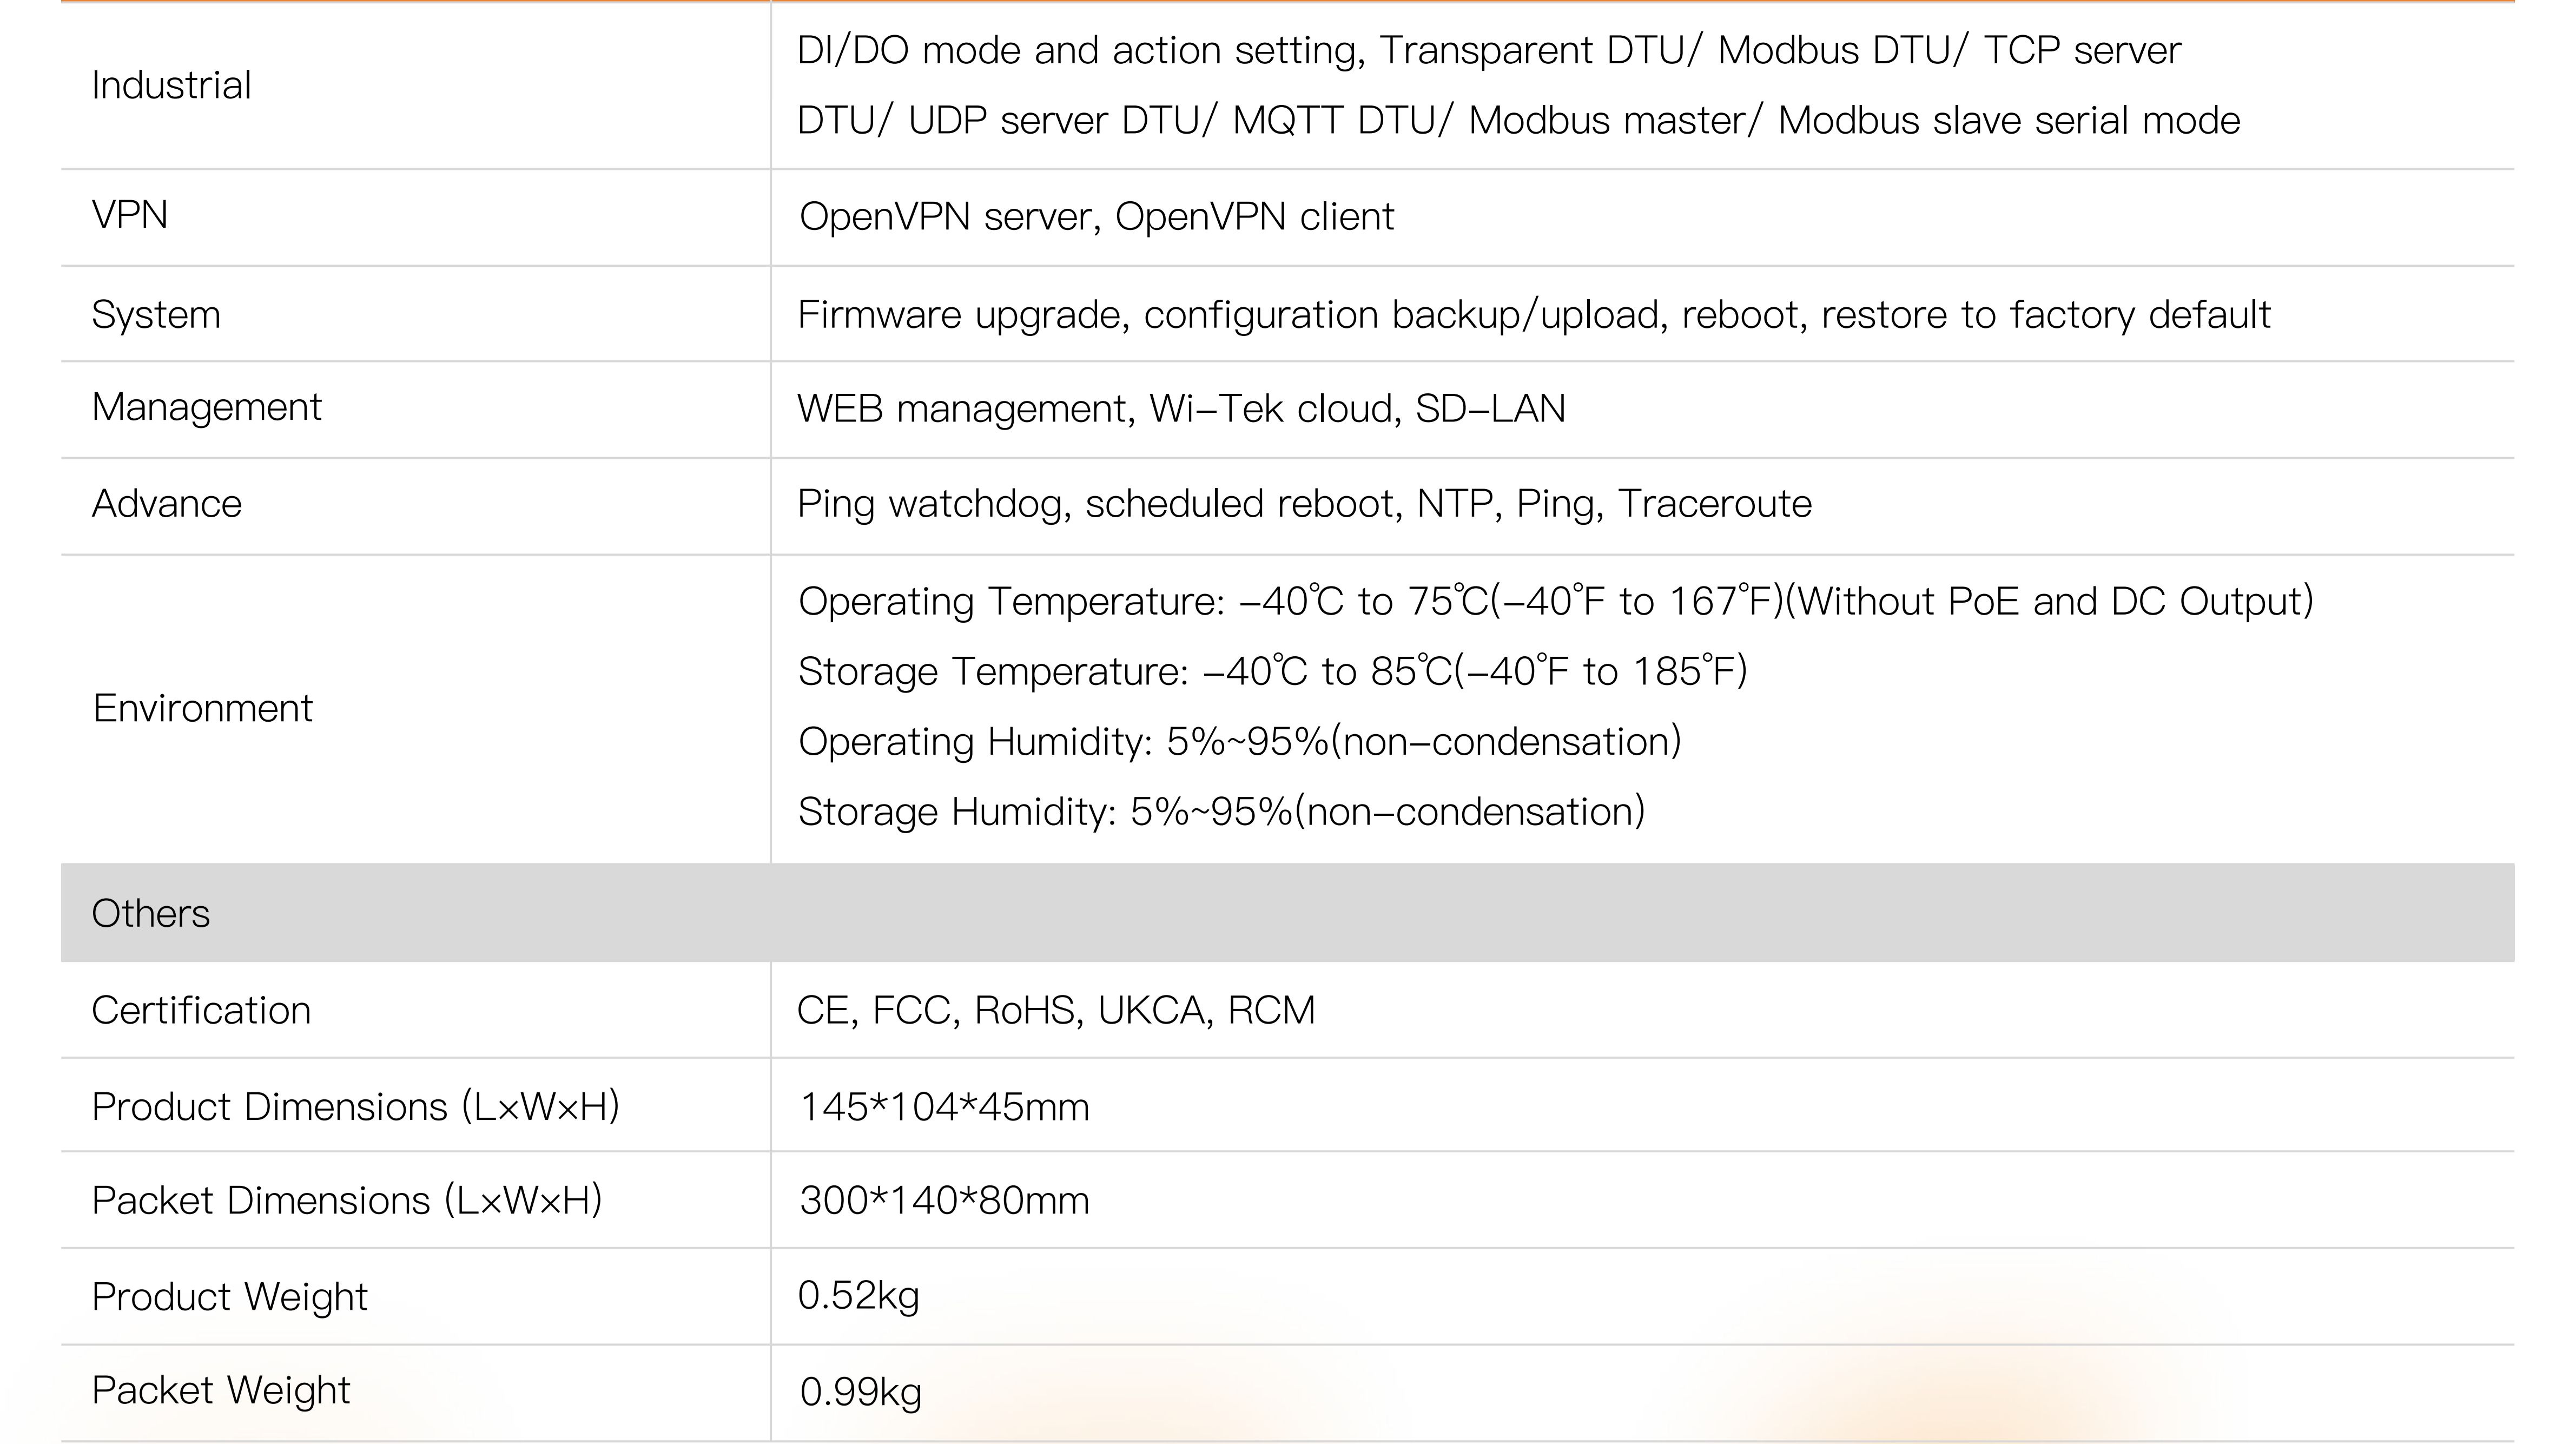The width and height of the screenshot is (2576, 1444).
Task: Select the Product Dimensions value 145*104*45mm
Action: (x=944, y=1108)
